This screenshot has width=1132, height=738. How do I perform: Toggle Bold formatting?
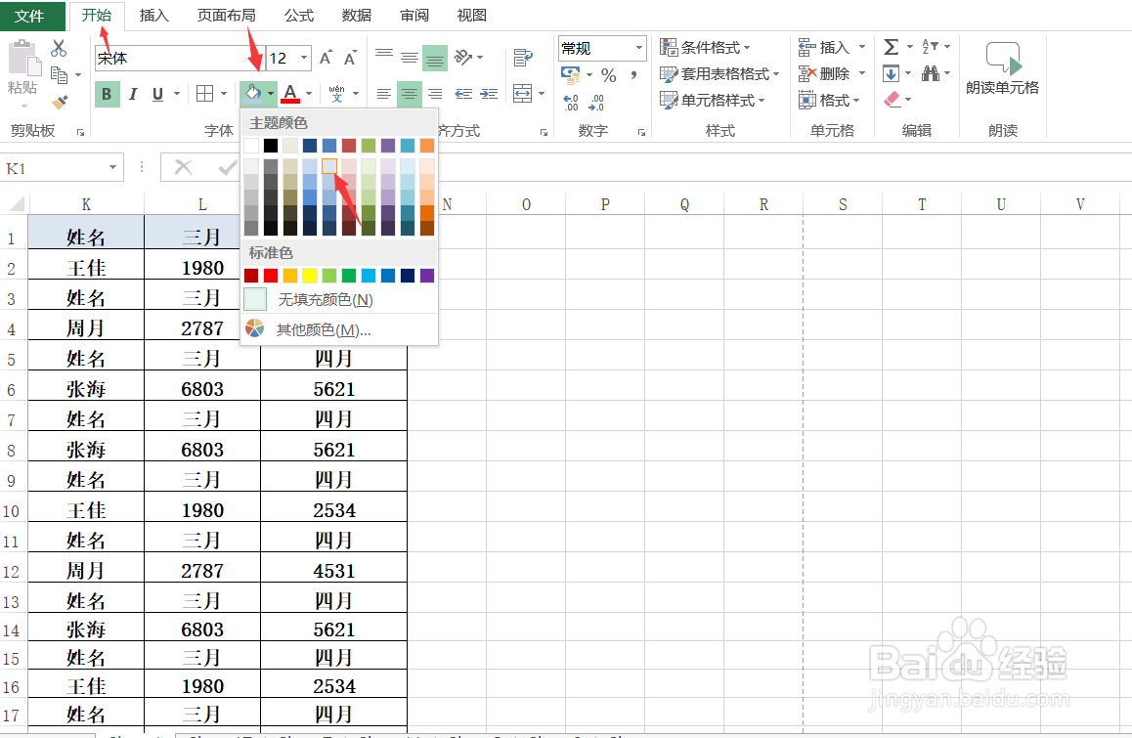[107, 94]
